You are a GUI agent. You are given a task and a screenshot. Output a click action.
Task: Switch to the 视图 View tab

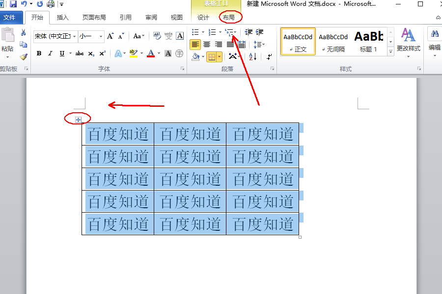tap(176, 18)
